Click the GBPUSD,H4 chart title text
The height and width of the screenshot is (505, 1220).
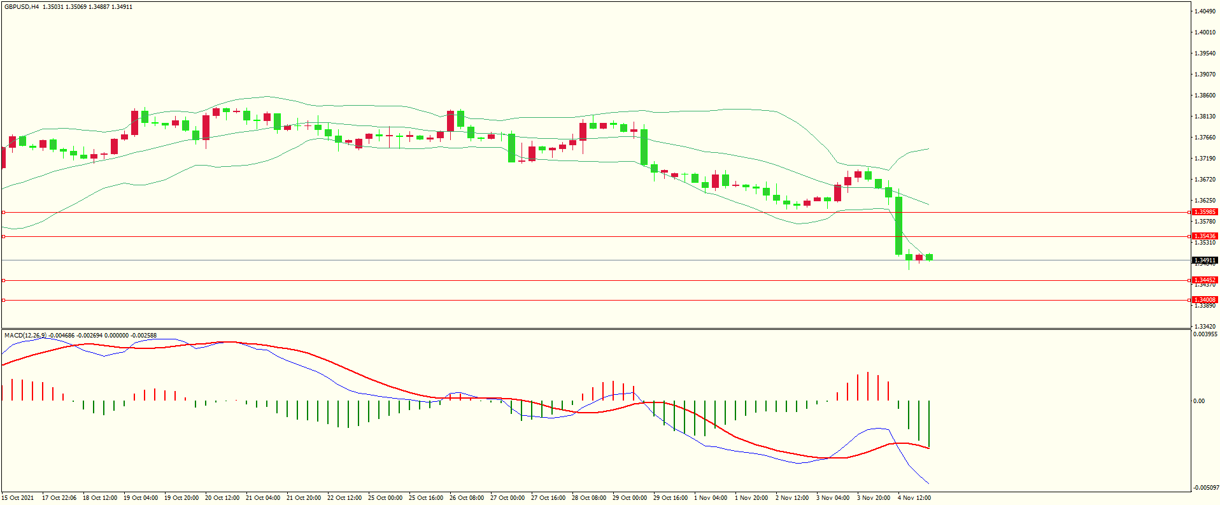point(22,7)
